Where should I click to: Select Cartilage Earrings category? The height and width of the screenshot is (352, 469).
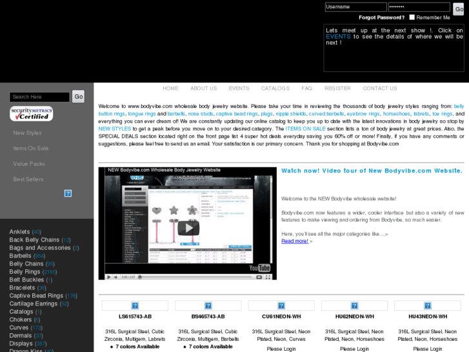pyautogui.click(x=33, y=304)
